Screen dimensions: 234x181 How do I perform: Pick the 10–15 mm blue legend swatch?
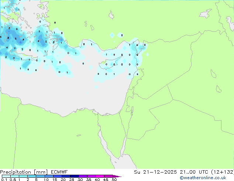[49, 176]
